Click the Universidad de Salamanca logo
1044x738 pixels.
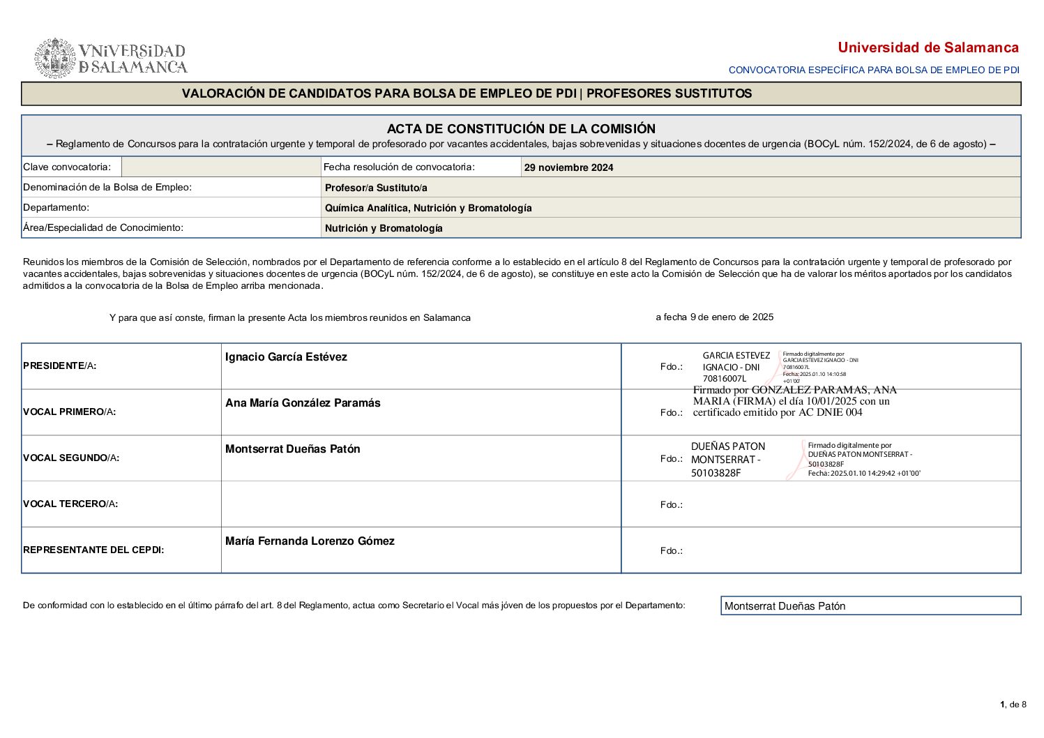tap(112, 59)
